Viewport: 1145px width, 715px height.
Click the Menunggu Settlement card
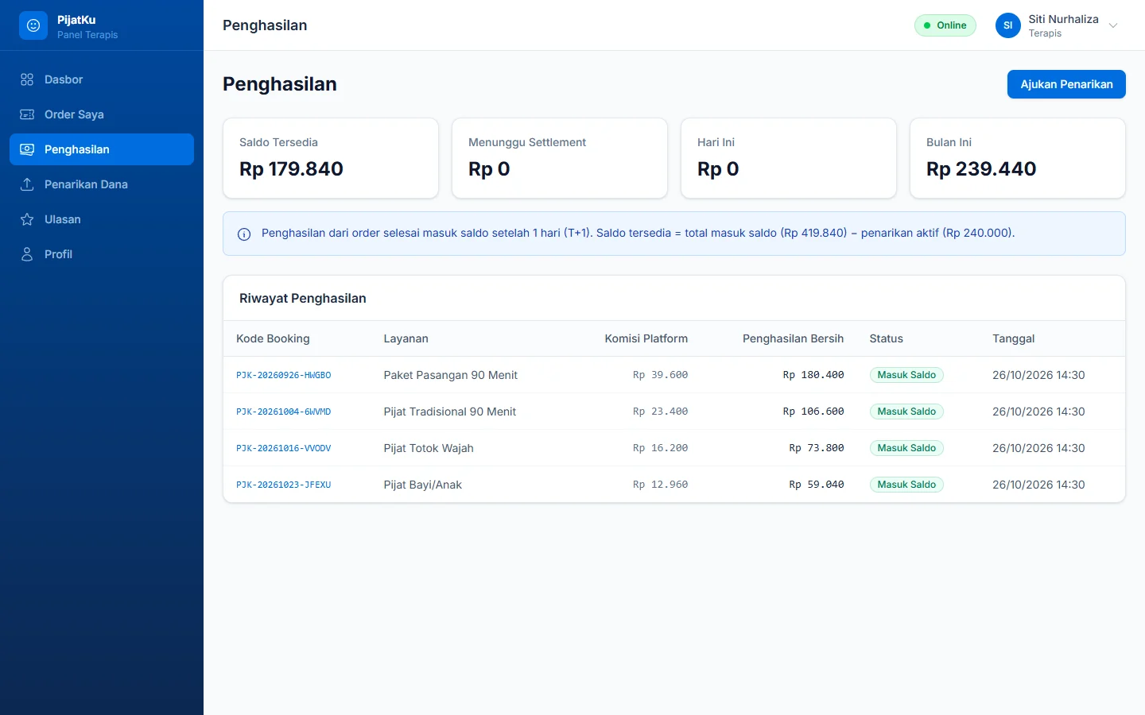click(560, 158)
